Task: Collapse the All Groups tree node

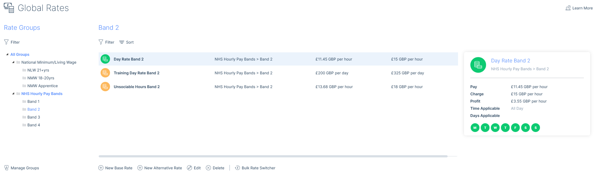Action: 7,54
